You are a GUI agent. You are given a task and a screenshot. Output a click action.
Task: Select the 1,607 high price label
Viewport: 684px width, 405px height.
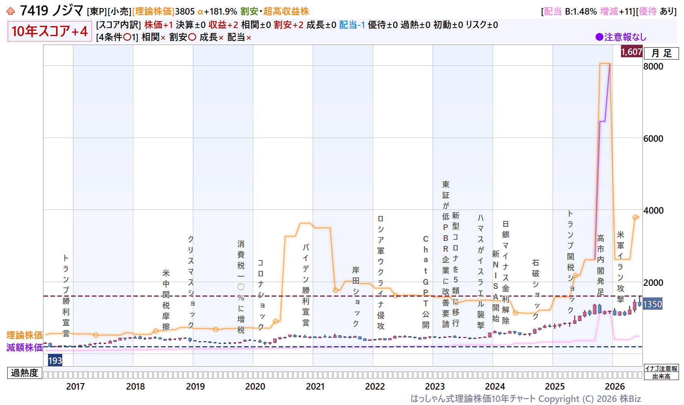pos(632,51)
